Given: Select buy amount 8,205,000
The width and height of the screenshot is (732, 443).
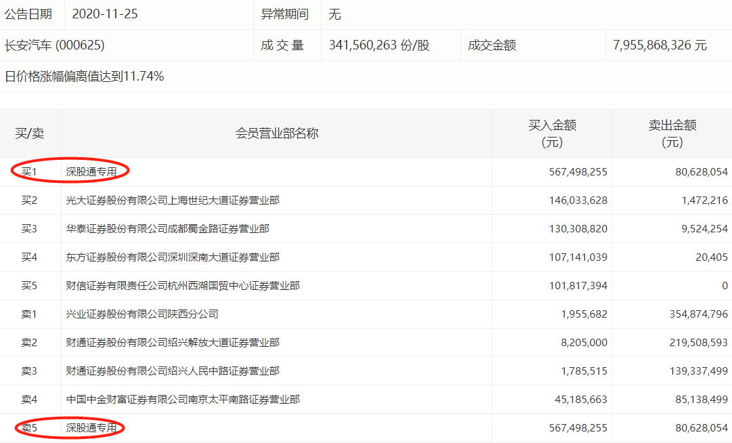Looking at the screenshot, I should [x=584, y=343].
